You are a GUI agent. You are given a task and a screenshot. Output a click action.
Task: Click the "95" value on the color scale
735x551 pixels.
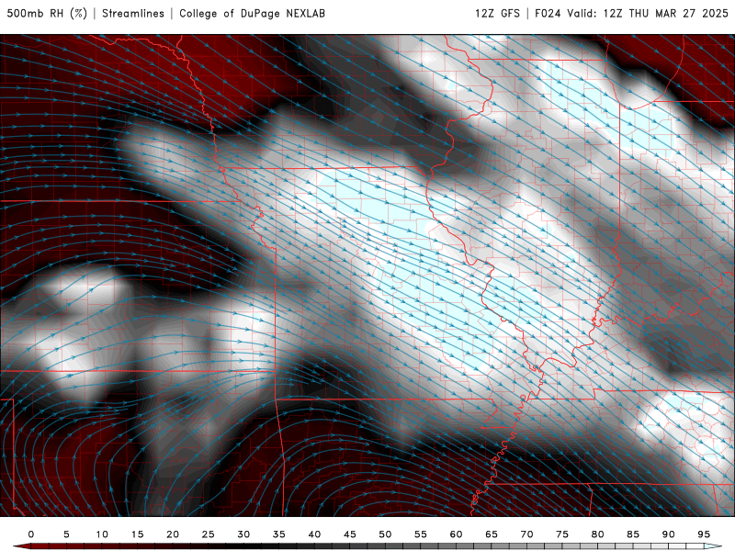pos(704,534)
